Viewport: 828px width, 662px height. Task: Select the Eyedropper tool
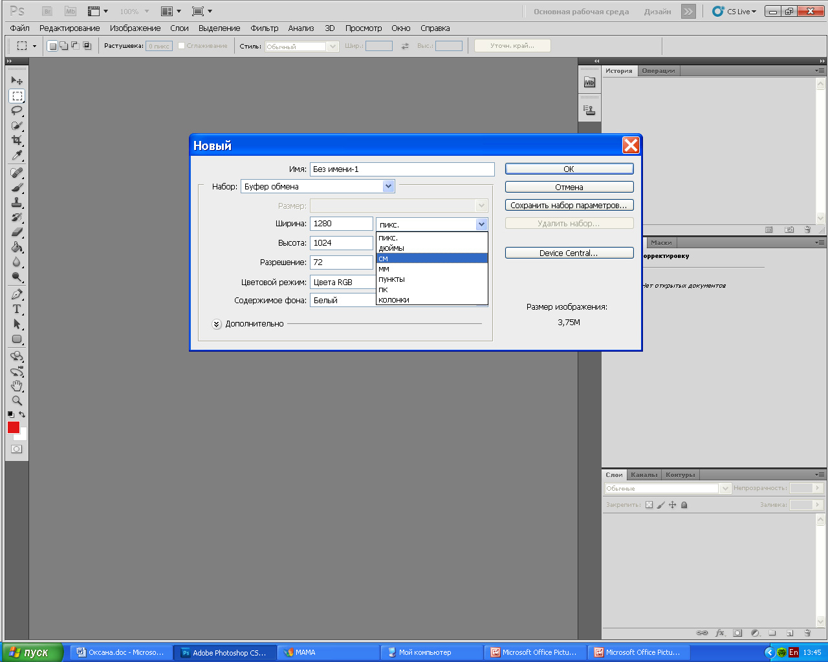coord(17,155)
